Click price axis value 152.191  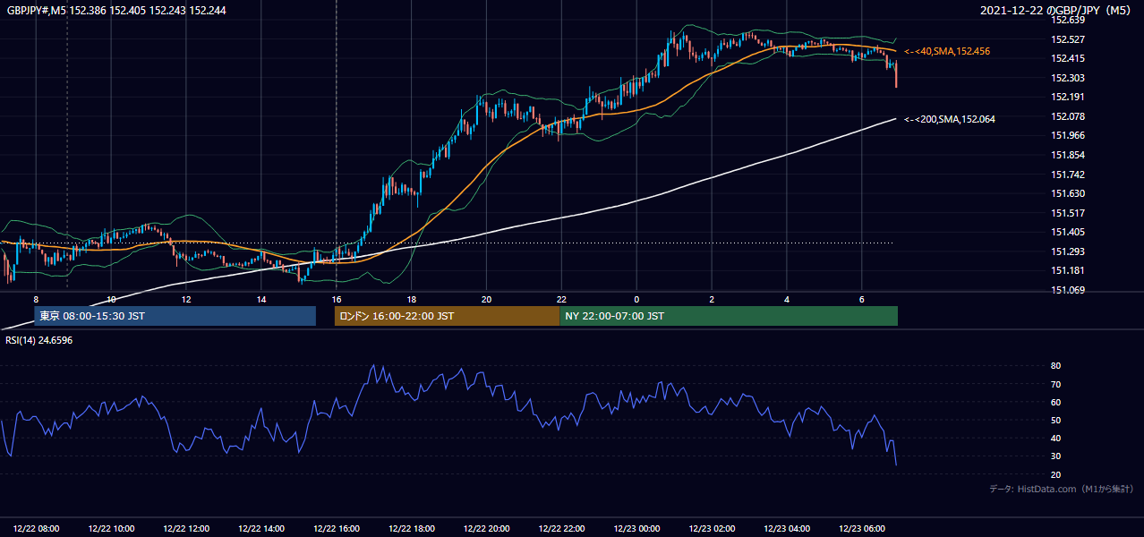click(1067, 97)
